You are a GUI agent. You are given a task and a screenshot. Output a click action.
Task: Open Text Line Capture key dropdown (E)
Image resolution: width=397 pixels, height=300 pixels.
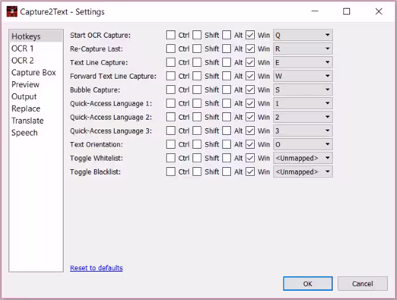point(303,63)
